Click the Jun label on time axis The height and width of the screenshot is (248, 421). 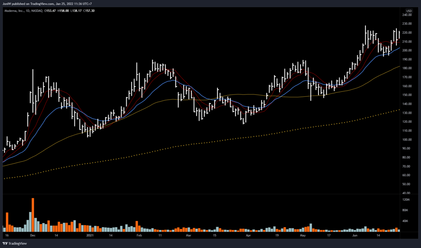click(x=355, y=236)
